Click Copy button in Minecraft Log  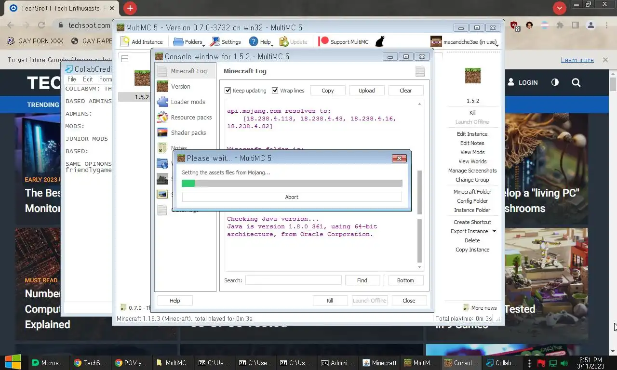pyautogui.click(x=328, y=90)
